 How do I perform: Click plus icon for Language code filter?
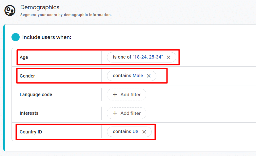coord(115,95)
